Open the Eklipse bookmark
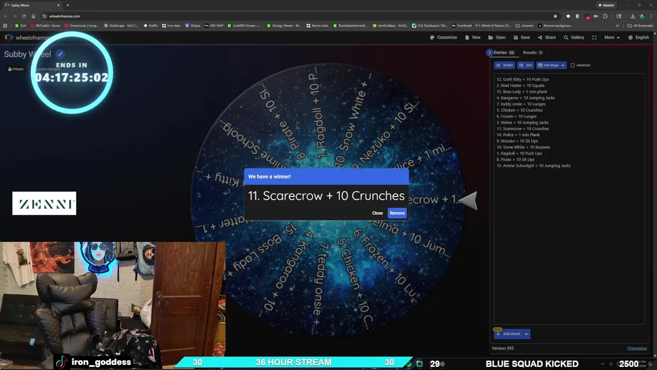This screenshot has width=657, height=370. click(x=193, y=25)
